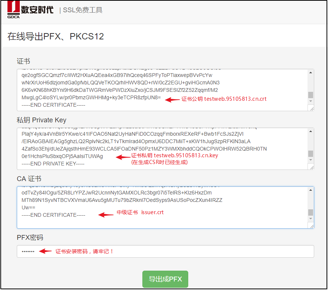This screenshot has height=290, width=328.
Task: Click the down arrow of CA 证书 scrollbar
Action: [x=310, y=219]
